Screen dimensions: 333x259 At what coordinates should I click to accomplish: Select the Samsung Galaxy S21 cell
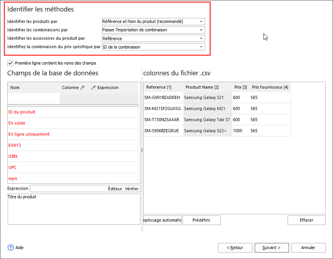(207, 97)
